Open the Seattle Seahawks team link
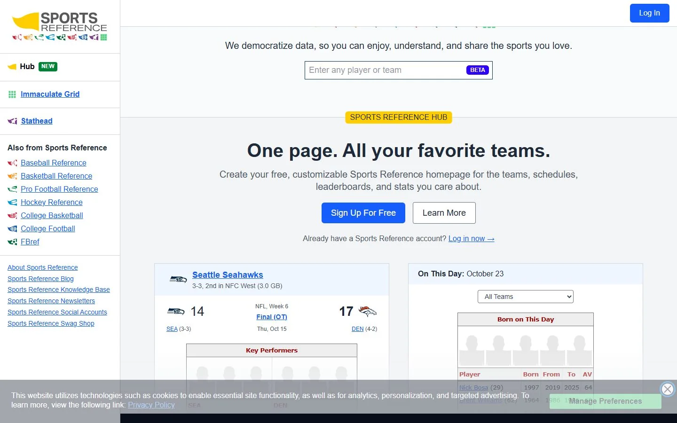The width and height of the screenshot is (677, 423). [228, 275]
